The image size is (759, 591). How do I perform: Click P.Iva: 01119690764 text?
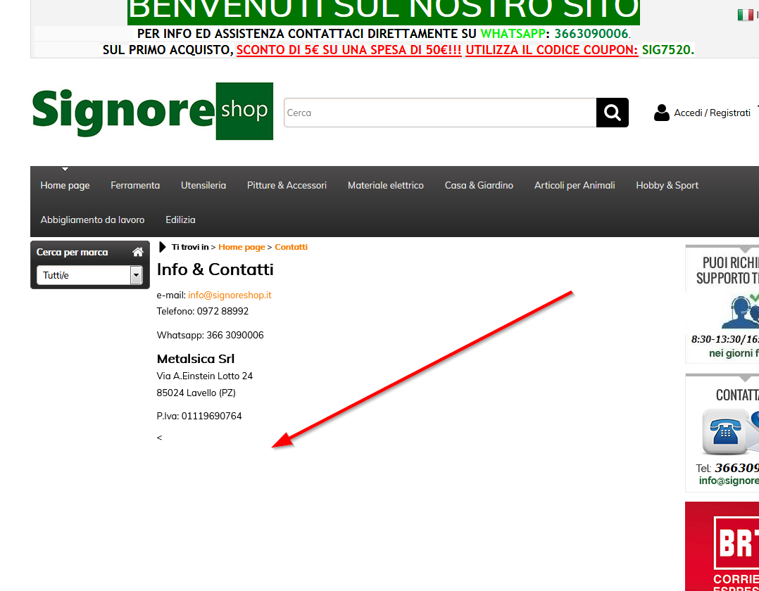coord(199,417)
